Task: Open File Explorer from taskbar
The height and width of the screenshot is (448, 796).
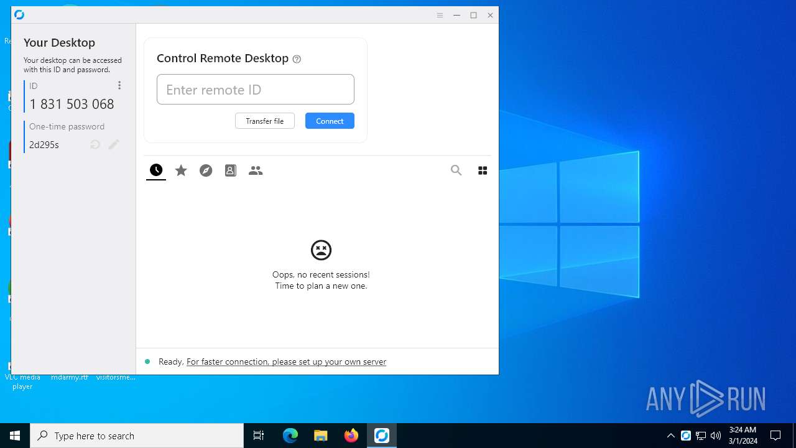Action: point(321,436)
